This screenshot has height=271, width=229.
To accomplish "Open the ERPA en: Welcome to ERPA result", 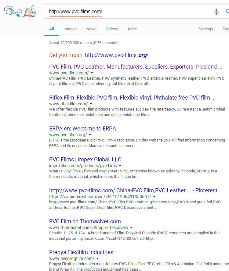I will [82, 129].
